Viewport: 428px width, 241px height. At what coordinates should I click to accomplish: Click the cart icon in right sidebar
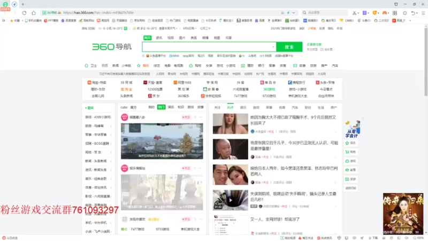coord(347,152)
